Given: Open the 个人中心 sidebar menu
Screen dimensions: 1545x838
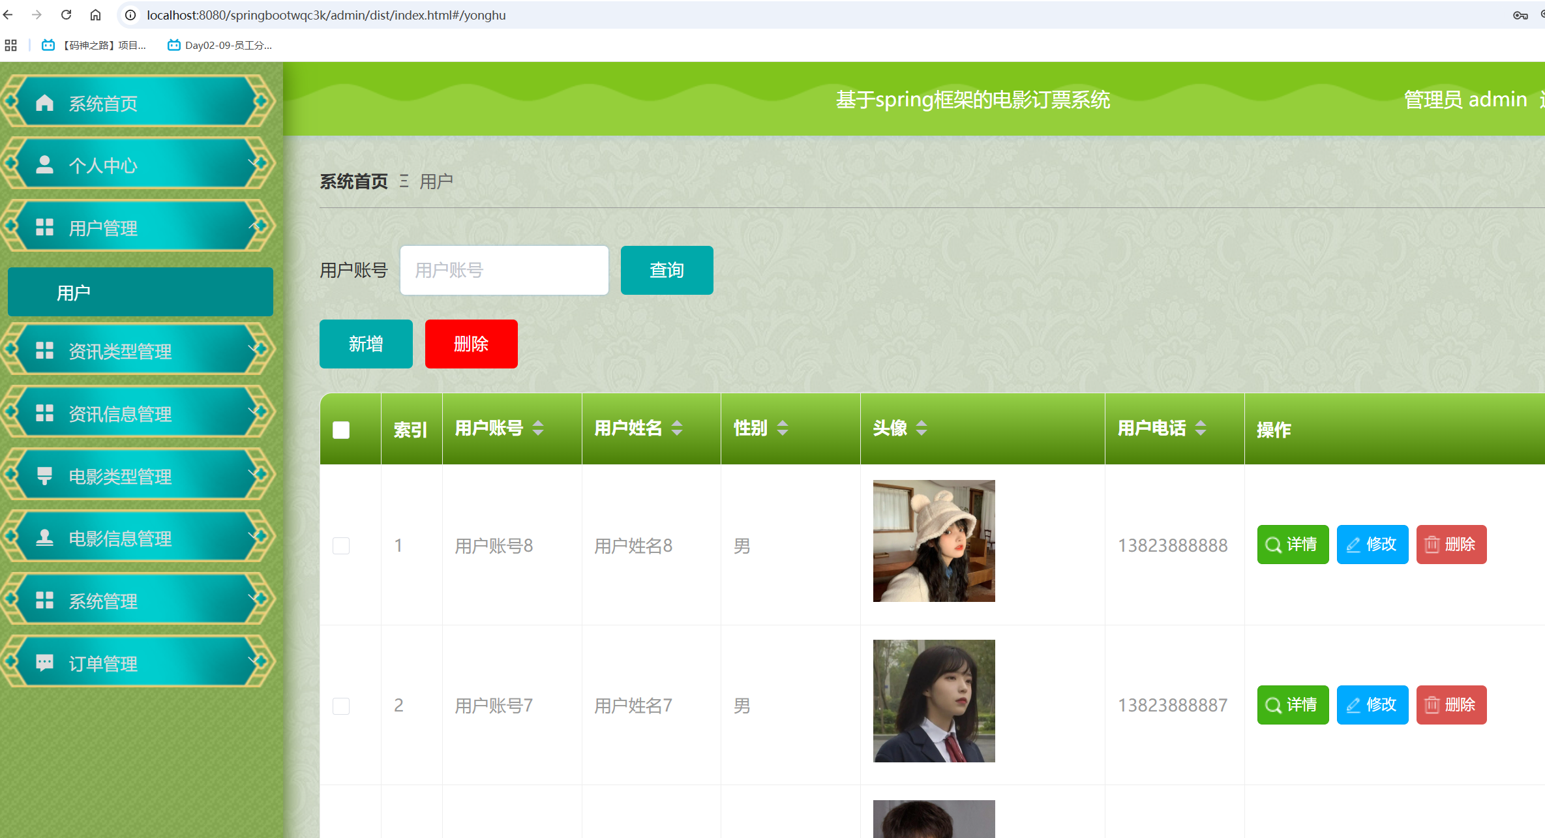Looking at the screenshot, I should point(138,163).
